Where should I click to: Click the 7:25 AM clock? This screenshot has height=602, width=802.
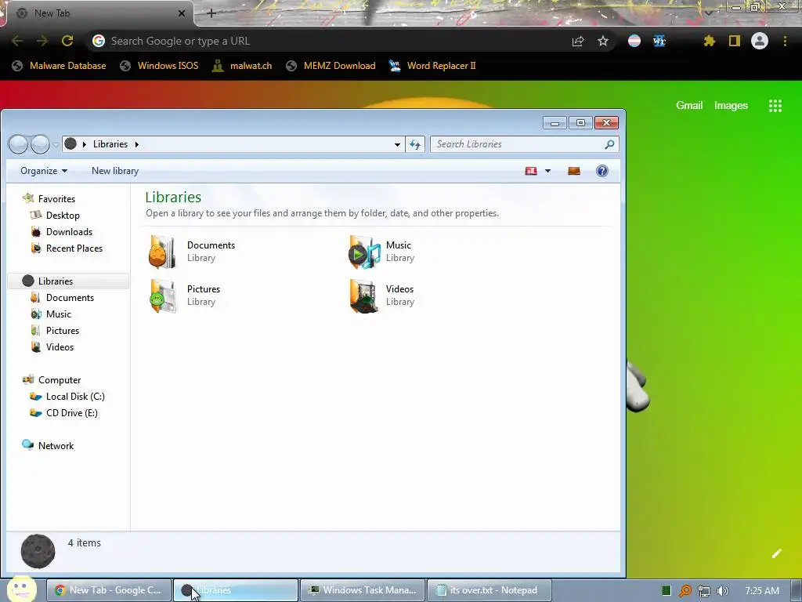tap(762, 591)
